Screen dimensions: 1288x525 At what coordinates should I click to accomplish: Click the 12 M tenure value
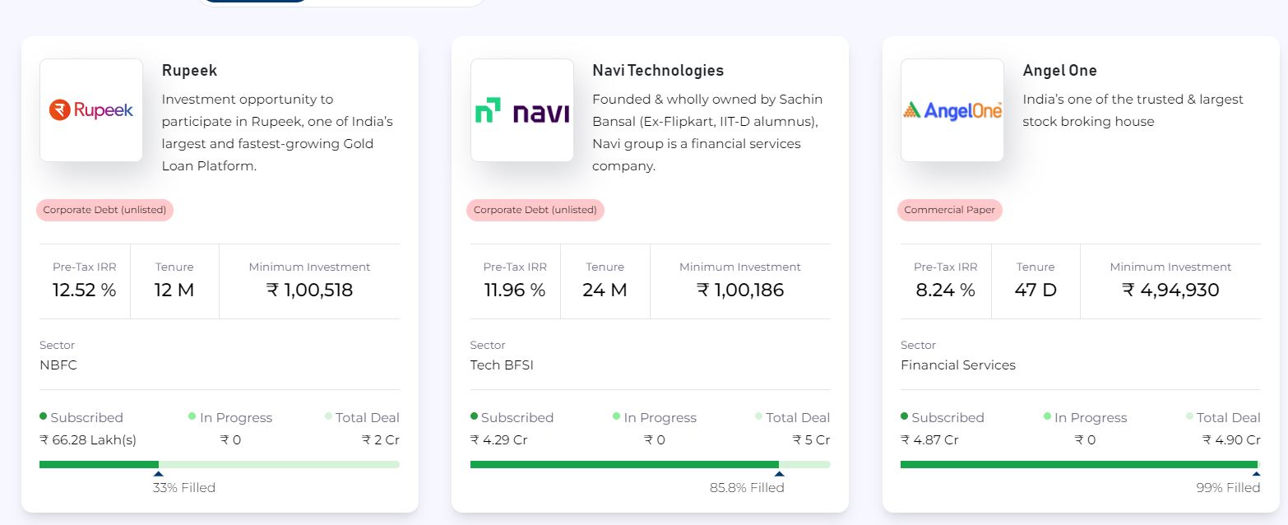pos(174,290)
